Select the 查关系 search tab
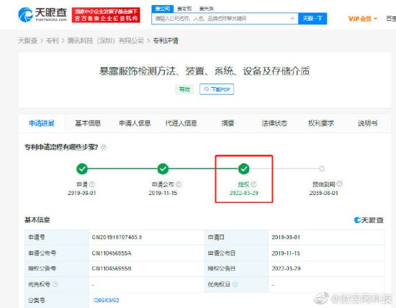The height and width of the screenshot is (308, 396). tap(207, 9)
